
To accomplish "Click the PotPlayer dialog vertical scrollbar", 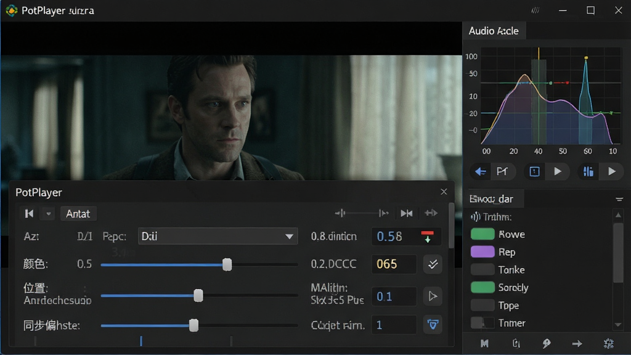I will tap(452, 225).
